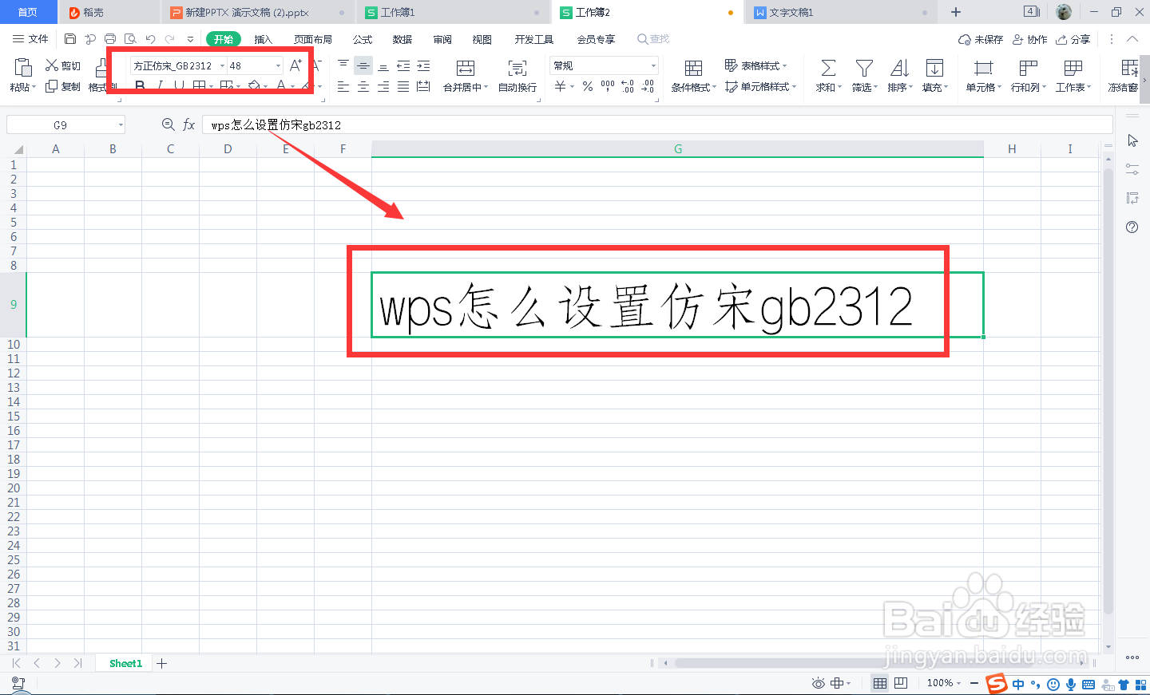Open 工作表 worksheet dropdown
Viewport: 1150px width, 695px height.
pyautogui.click(x=1073, y=76)
